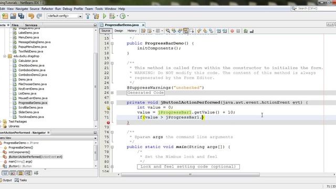Close the ProgressBarDemo.java editor tab

[x=143, y=25]
